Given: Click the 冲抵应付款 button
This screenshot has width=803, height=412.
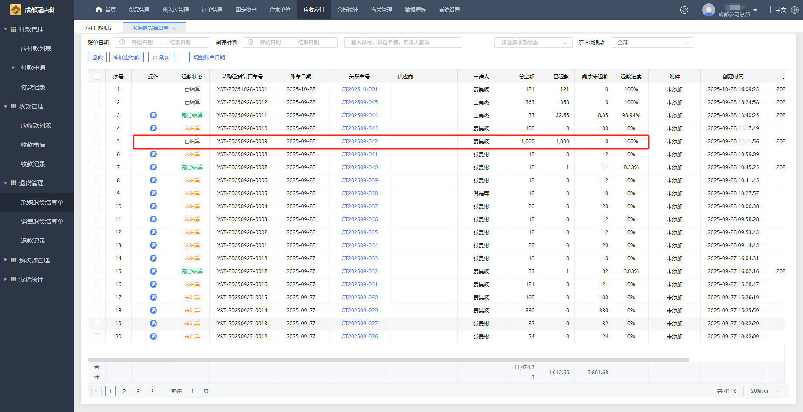Looking at the screenshot, I should tap(126, 57).
